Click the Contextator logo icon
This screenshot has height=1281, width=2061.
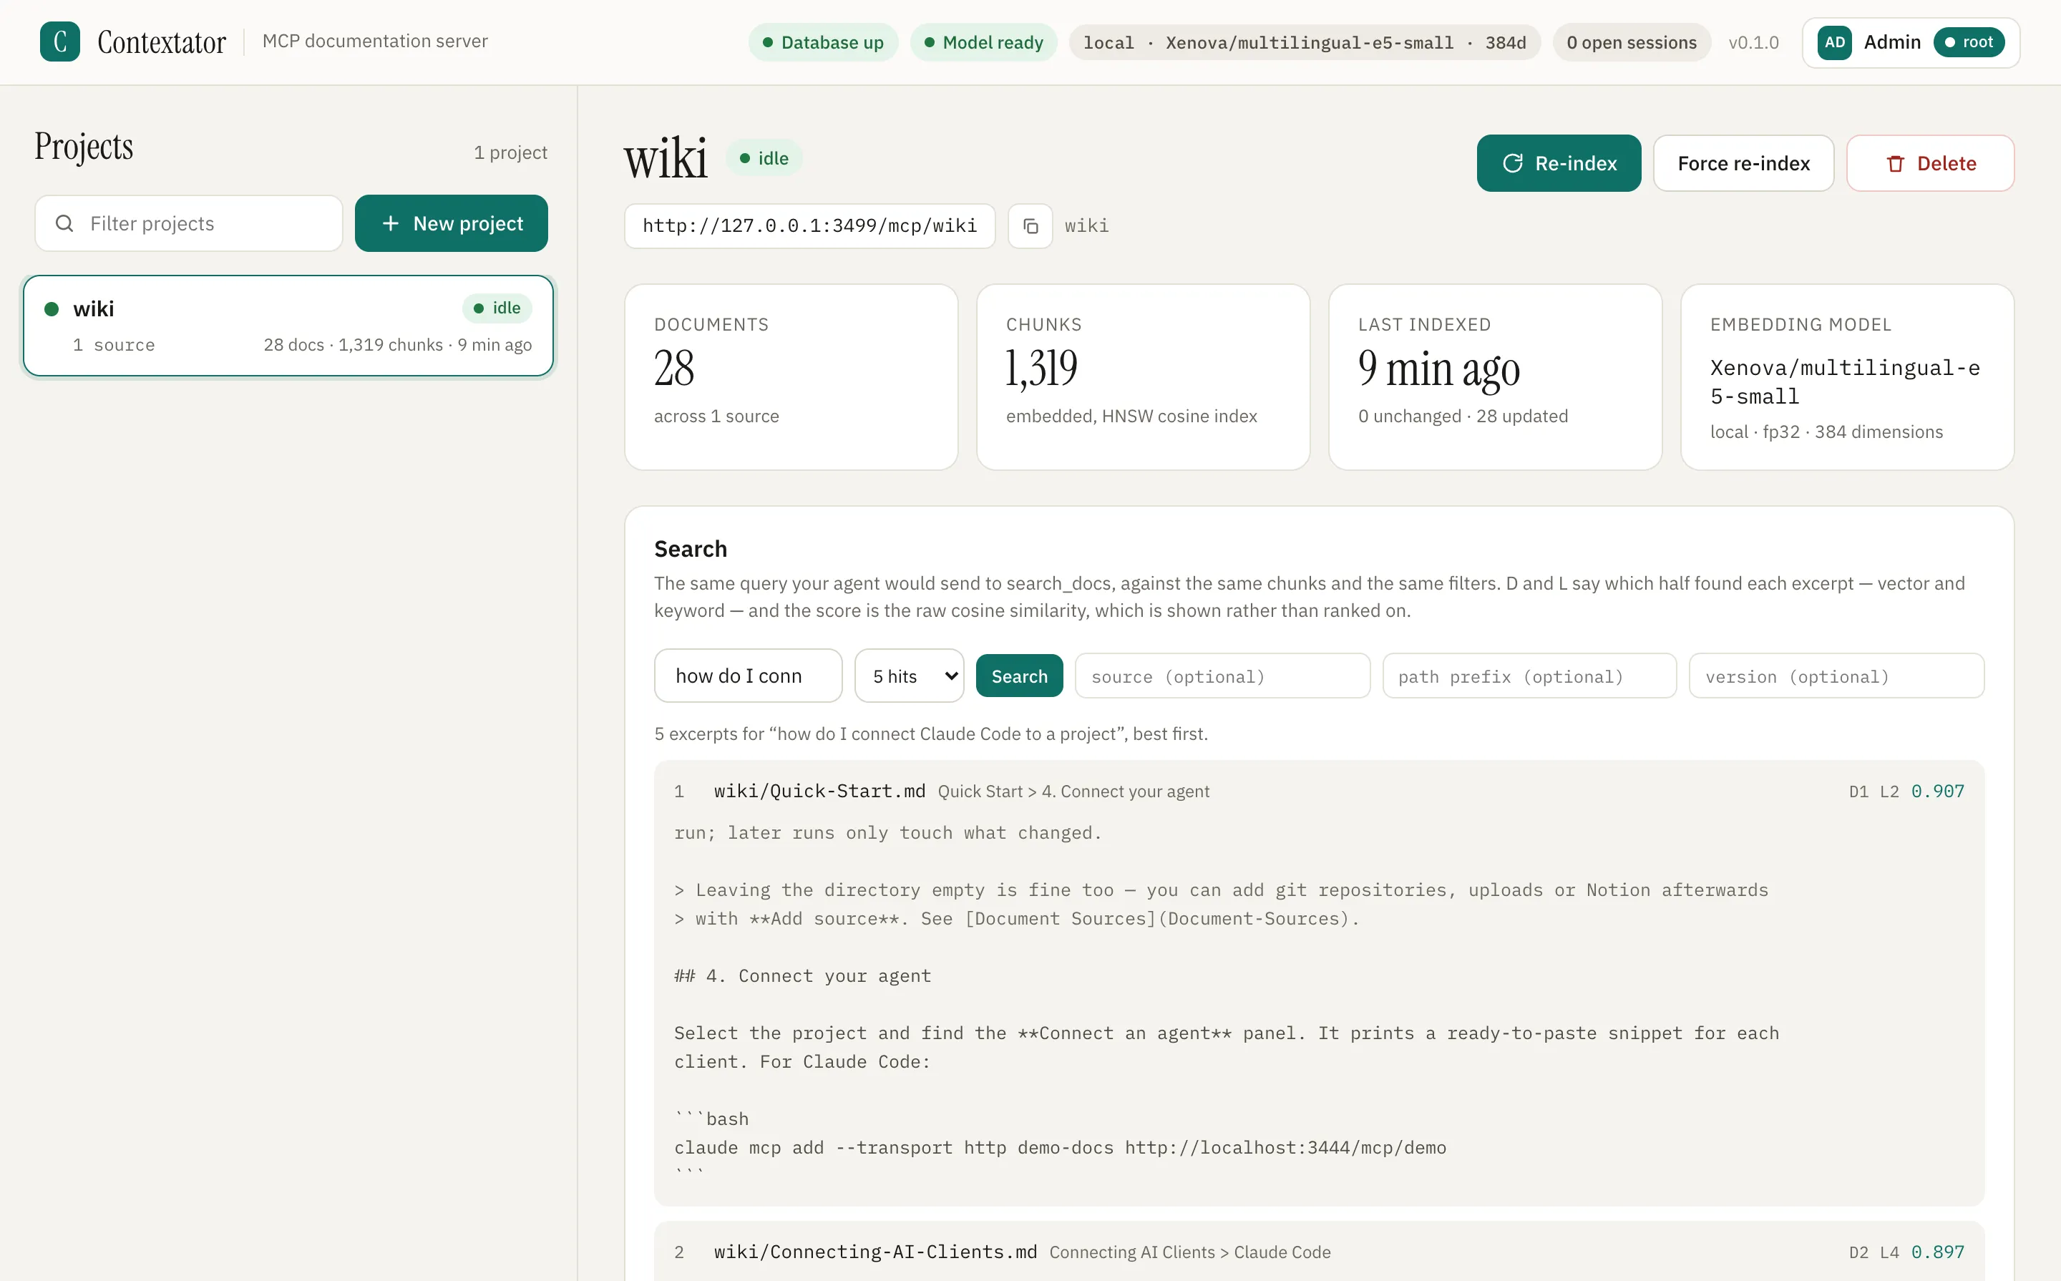pos(60,42)
